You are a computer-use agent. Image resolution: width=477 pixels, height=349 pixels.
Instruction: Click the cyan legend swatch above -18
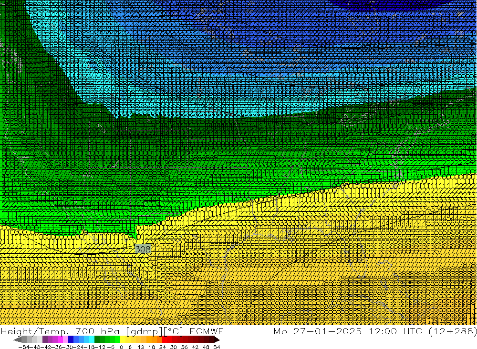click(x=92, y=339)
